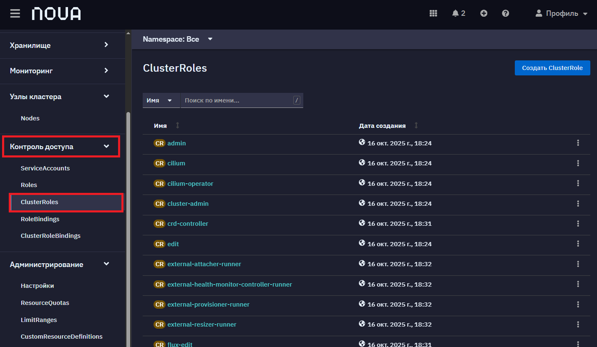Viewport: 597px width, 347px height.
Task: Click the globe icon in edit row
Action: pos(362,243)
